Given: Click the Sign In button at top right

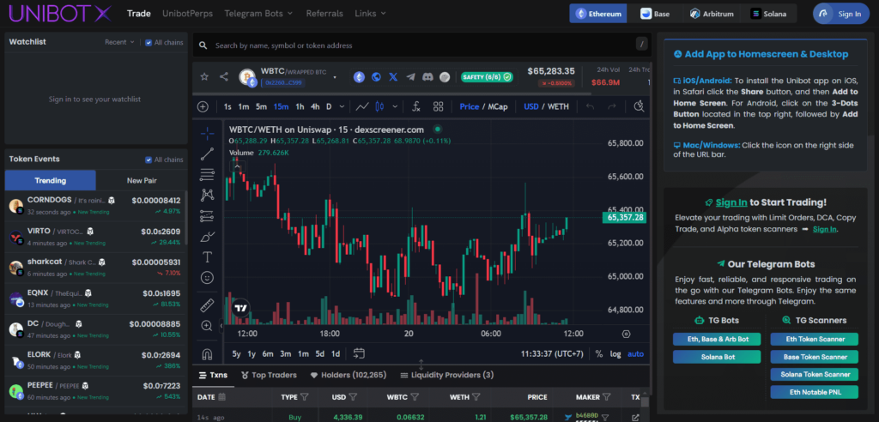Looking at the screenshot, I should pos(841,14).
